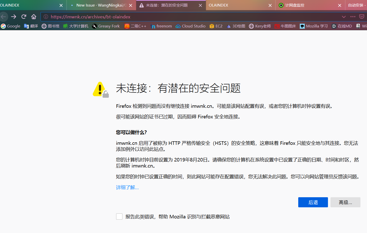
Task: Check the box to help Mozilla block malicious sites
Action: (119, 216)
